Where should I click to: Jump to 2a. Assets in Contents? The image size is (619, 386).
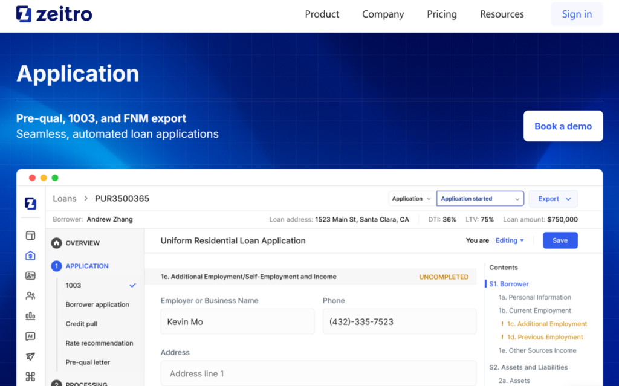pyautogui.click(x=514, y=381)
